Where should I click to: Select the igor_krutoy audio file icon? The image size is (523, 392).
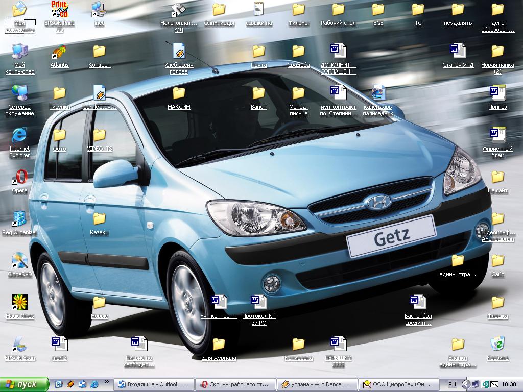point(99,97)
